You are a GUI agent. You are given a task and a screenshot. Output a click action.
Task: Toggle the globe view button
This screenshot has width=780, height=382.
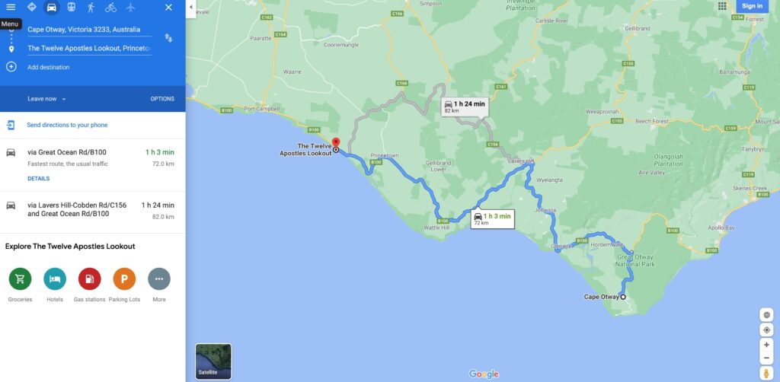766,315
